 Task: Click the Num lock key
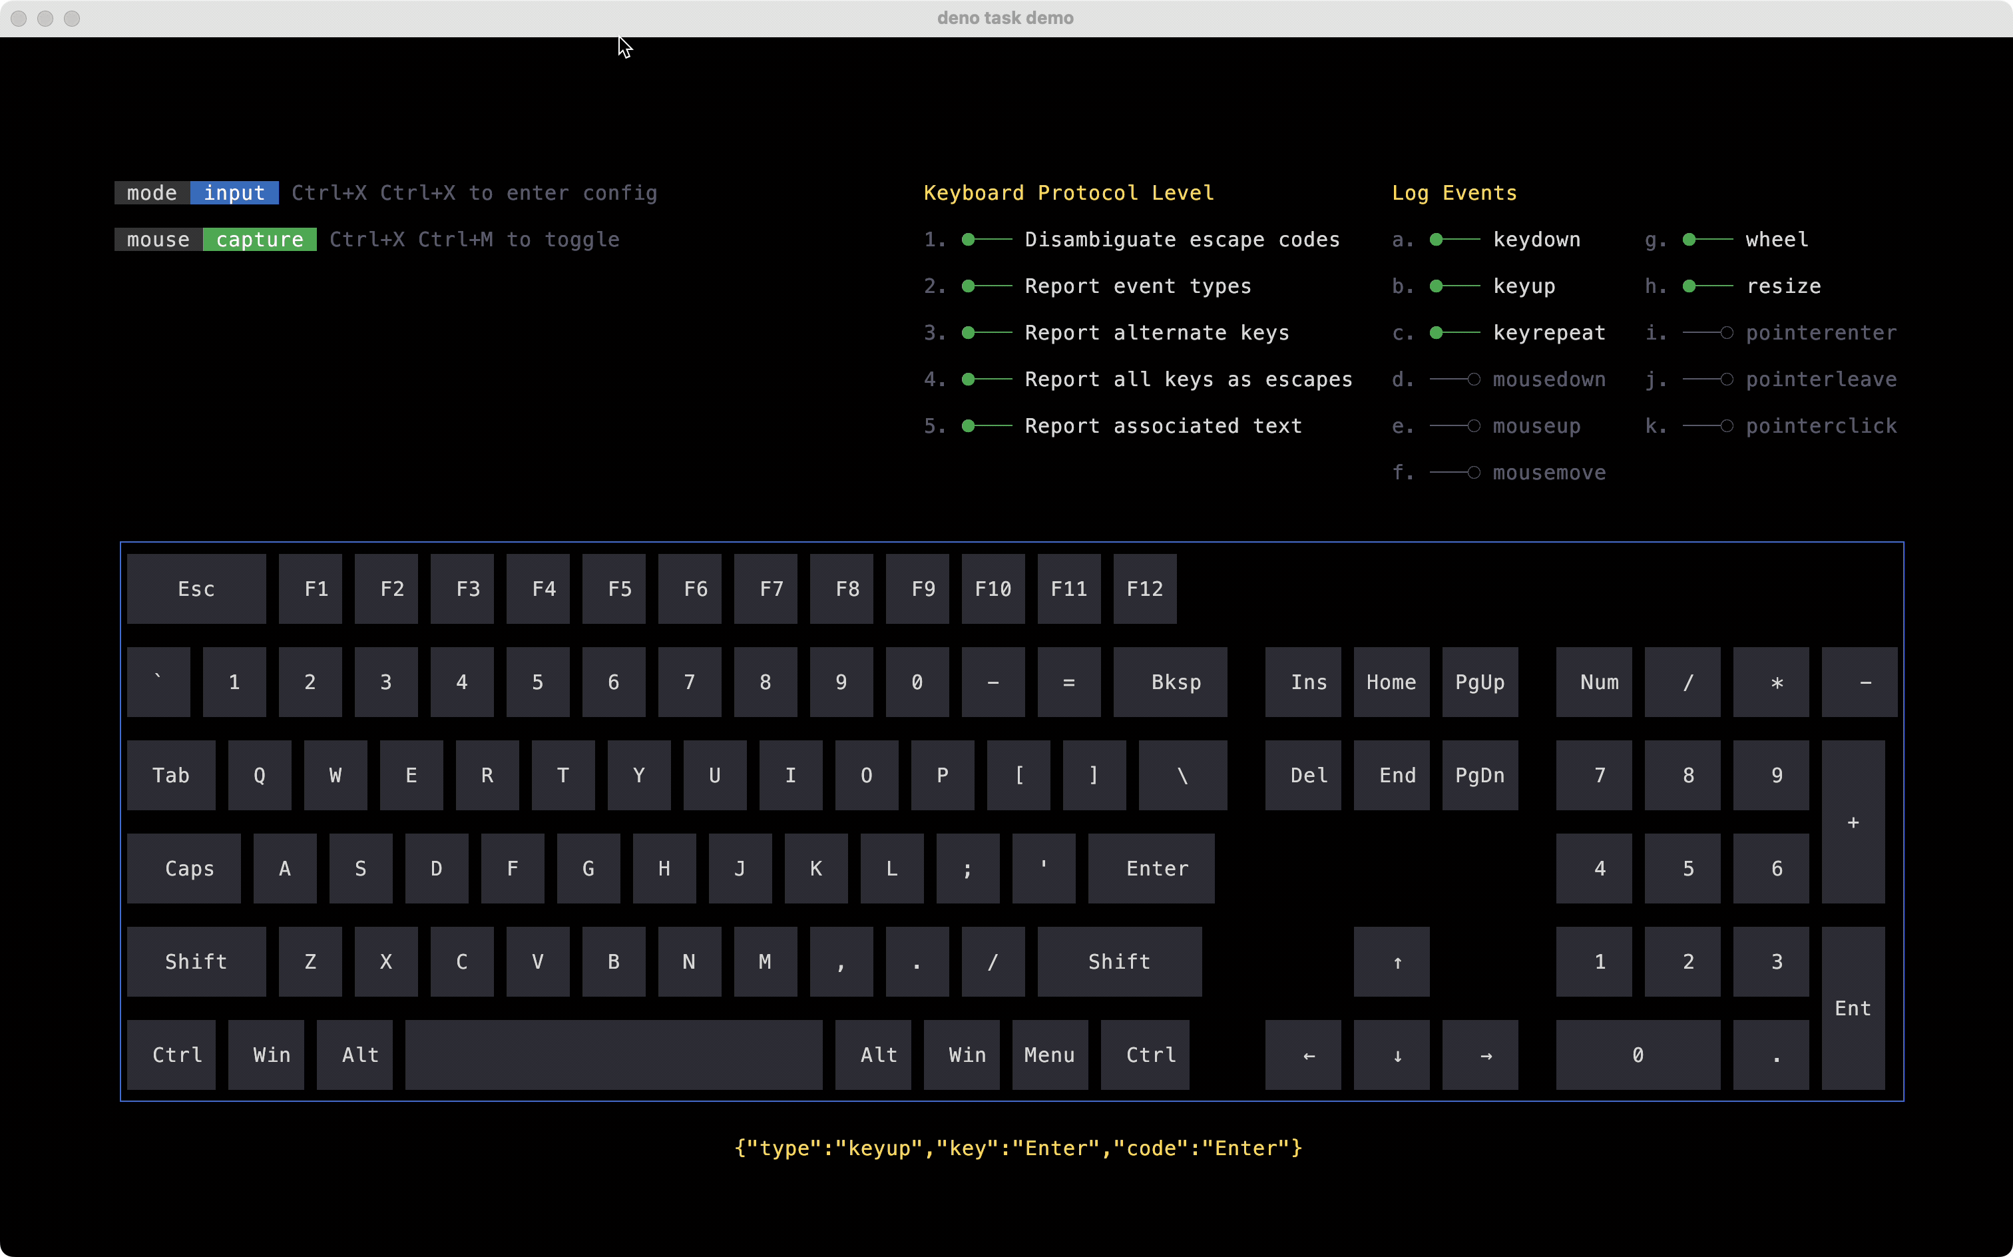tap(1594, 682)
